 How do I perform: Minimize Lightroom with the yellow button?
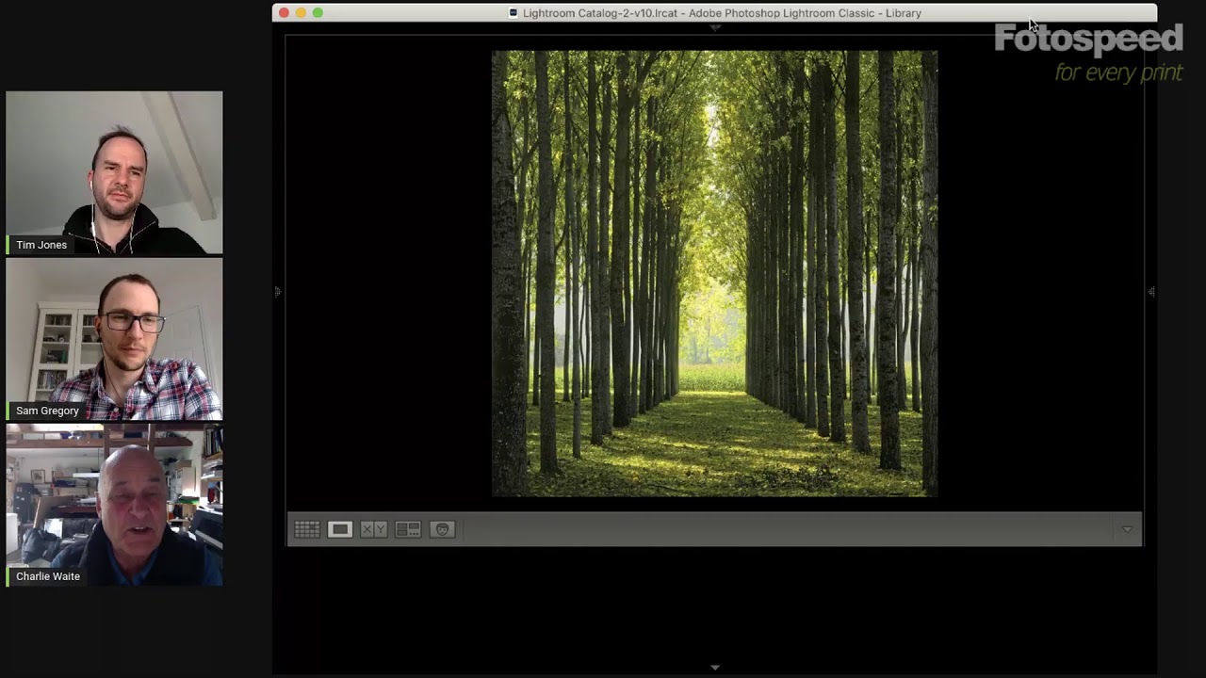301,13
